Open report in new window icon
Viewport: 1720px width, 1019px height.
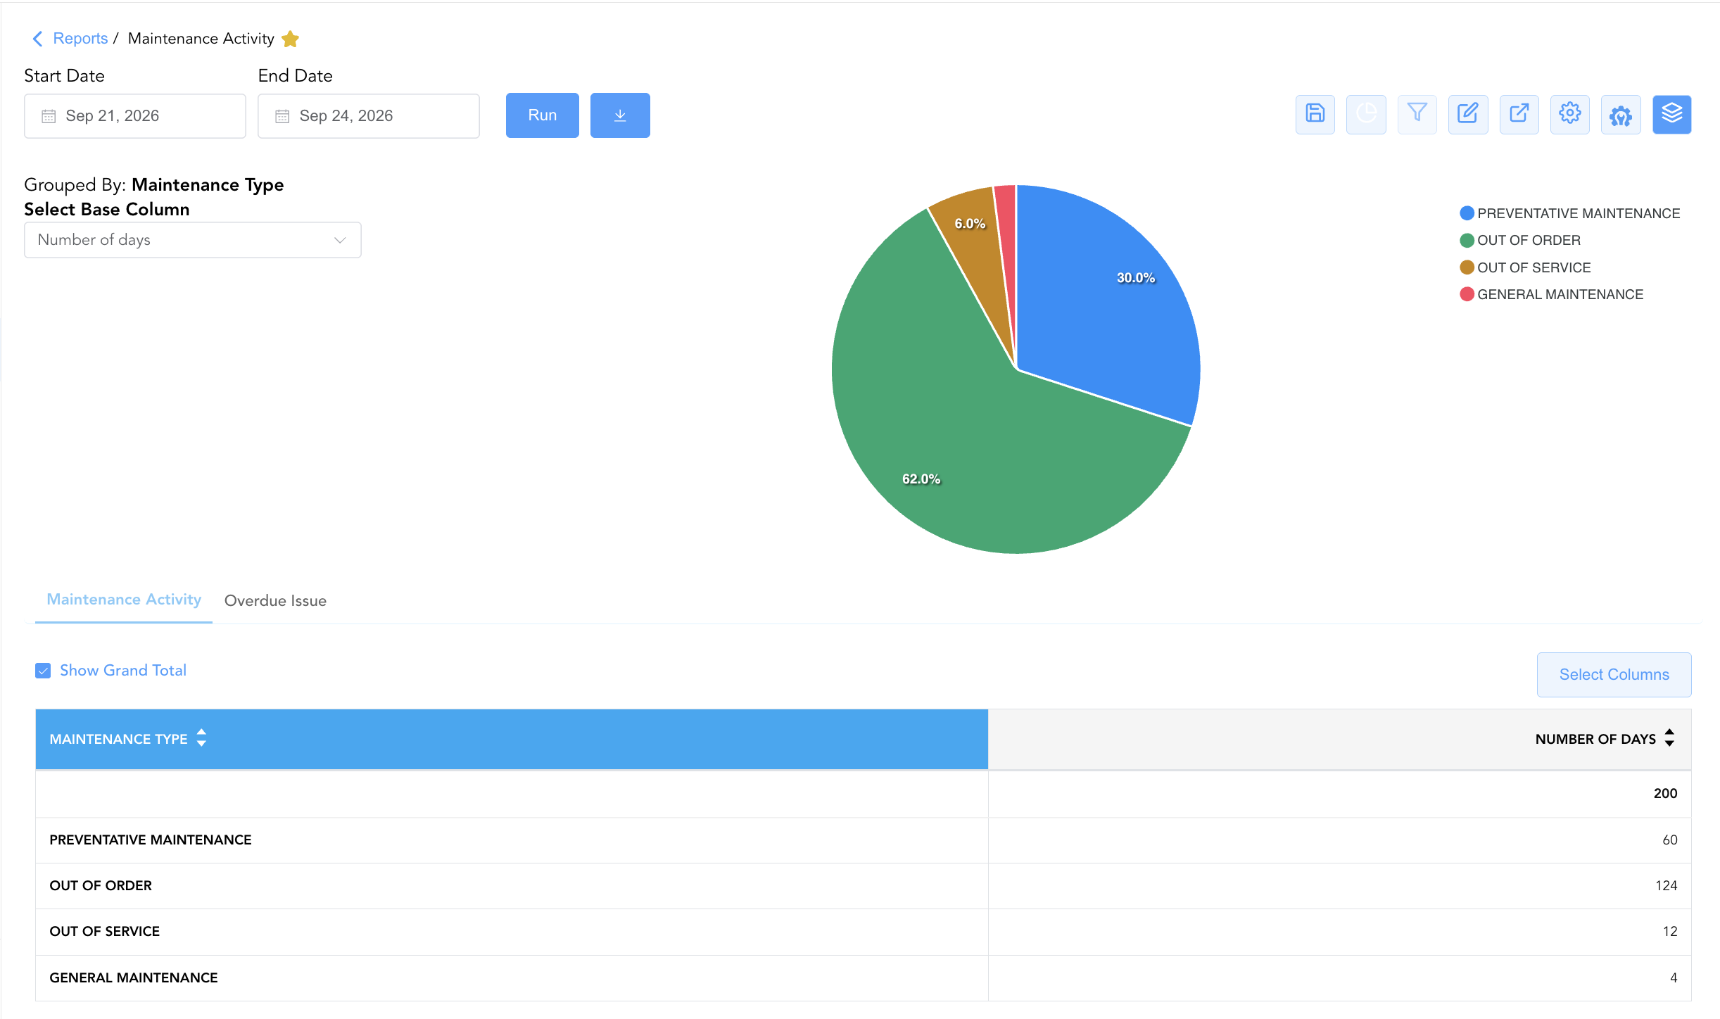(1519, 114)
